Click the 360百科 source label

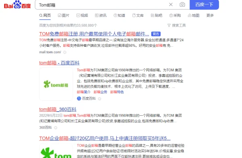45,128
